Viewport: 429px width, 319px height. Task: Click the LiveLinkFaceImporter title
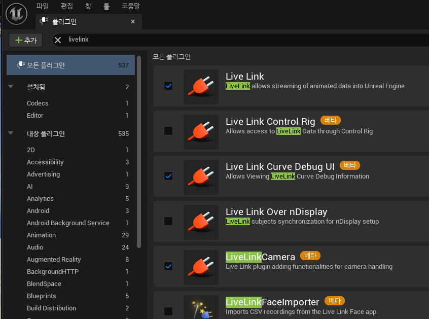click(x=272, y=302)
